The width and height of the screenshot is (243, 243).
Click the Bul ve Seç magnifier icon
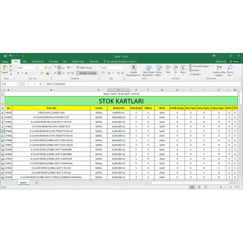pos(230,68)
